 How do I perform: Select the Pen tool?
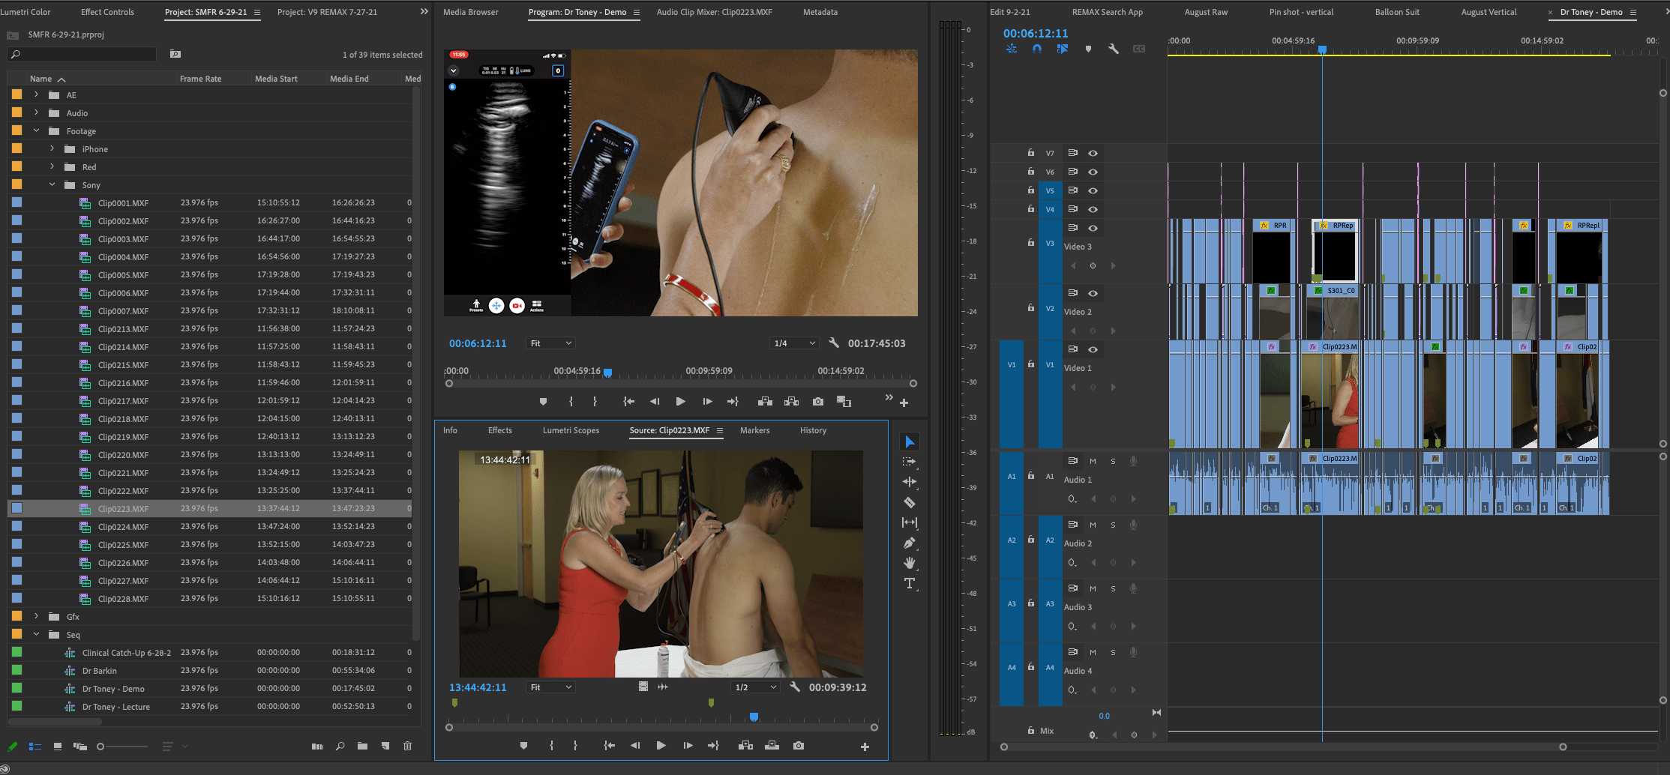point(909,543)
